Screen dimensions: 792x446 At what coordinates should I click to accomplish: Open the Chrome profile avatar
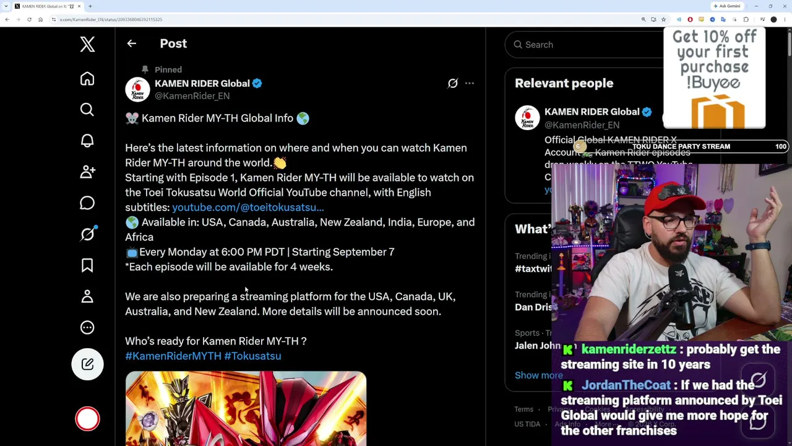tap(773, 20)
